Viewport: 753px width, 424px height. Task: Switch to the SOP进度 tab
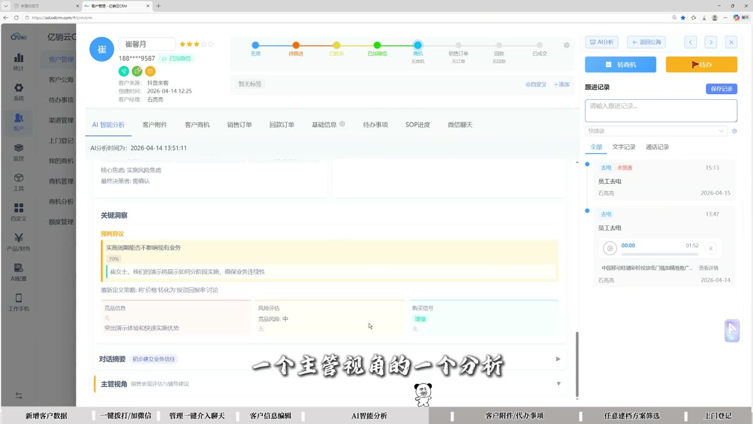pos(418,125)
